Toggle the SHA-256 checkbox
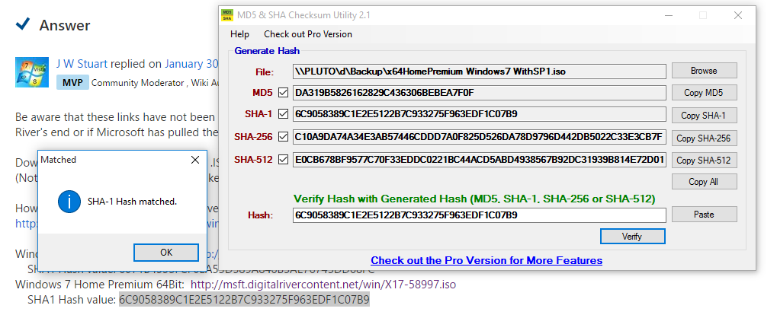The width and height of the screenshot is (777, 334). click(283, 137)
